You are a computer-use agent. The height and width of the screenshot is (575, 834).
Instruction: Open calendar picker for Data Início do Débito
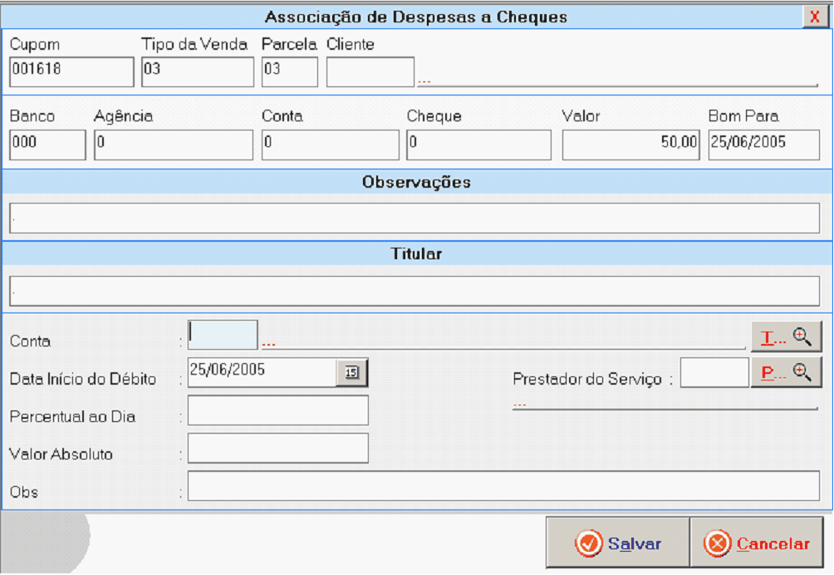click(351, 373)
